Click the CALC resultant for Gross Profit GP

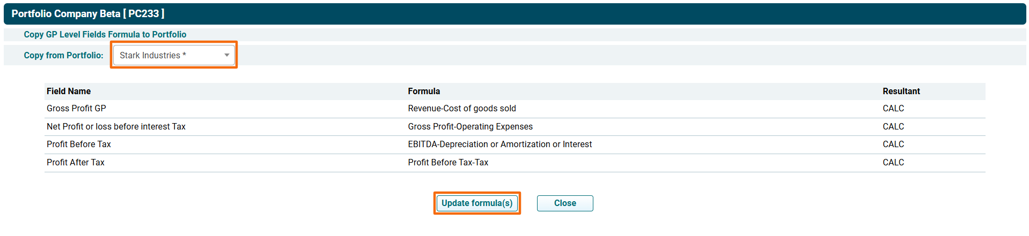pos(893,109)
